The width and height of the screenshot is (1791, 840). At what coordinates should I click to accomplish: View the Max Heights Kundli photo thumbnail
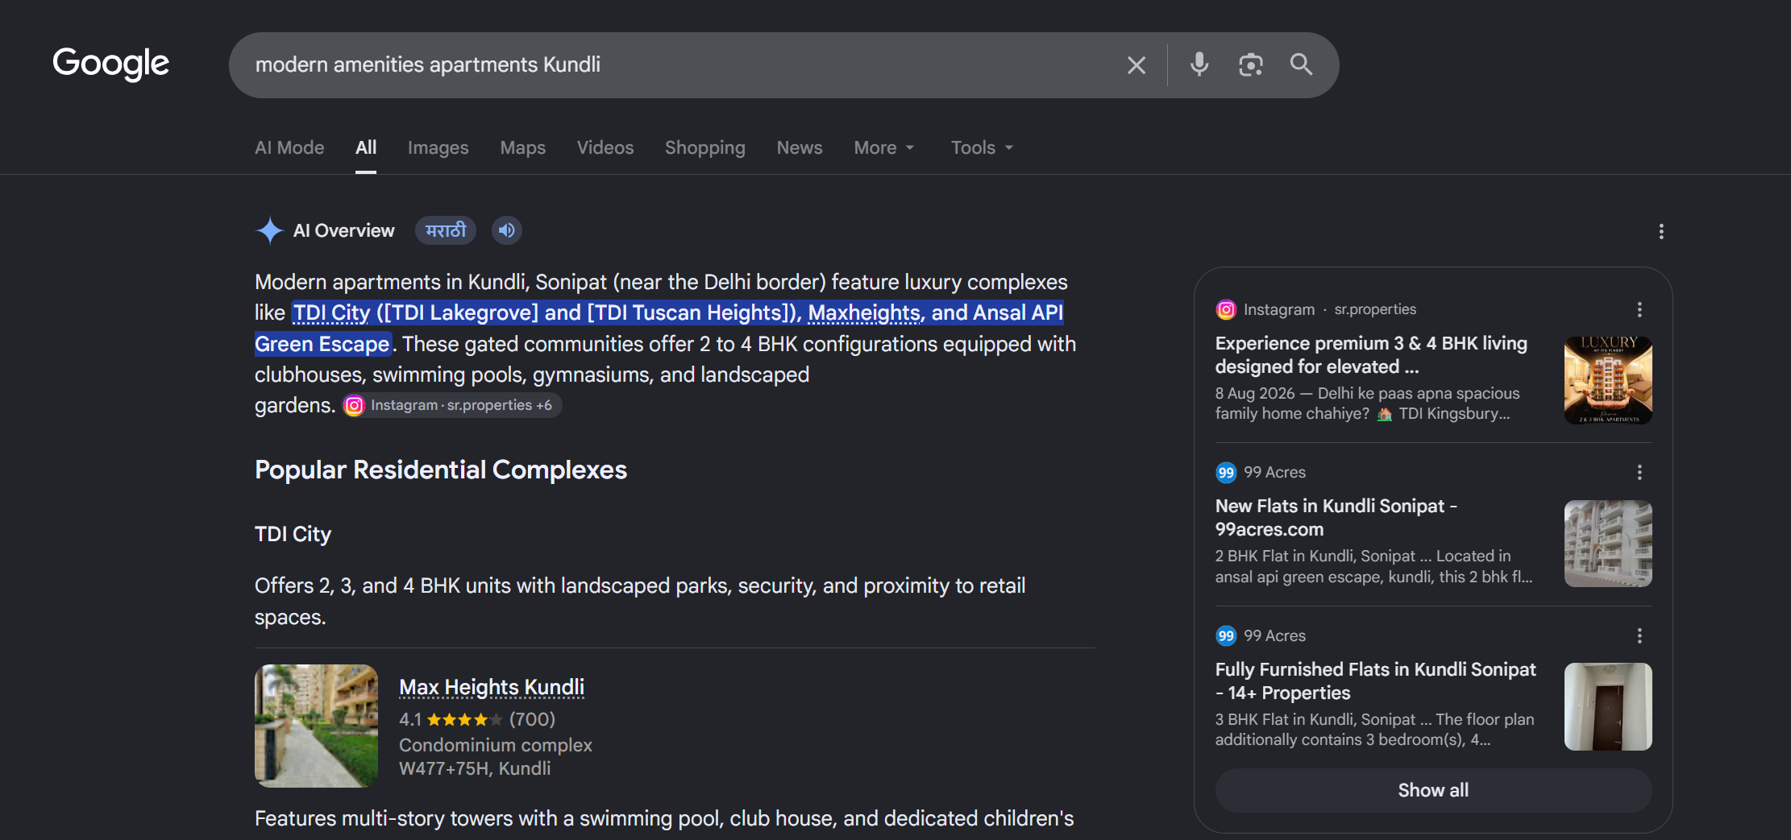[x=316, y=726]
